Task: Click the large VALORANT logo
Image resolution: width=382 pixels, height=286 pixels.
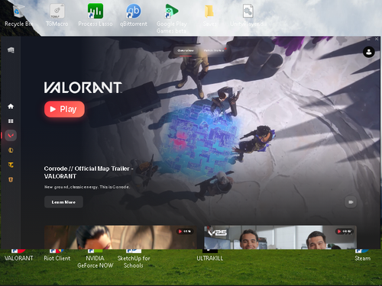Action: click(x=83, y=88)
